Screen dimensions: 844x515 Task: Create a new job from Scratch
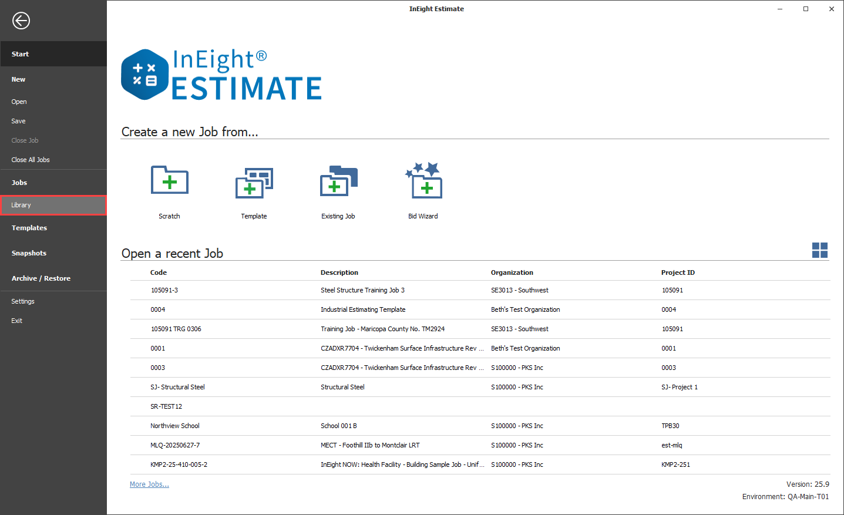(x=169, y=181)
